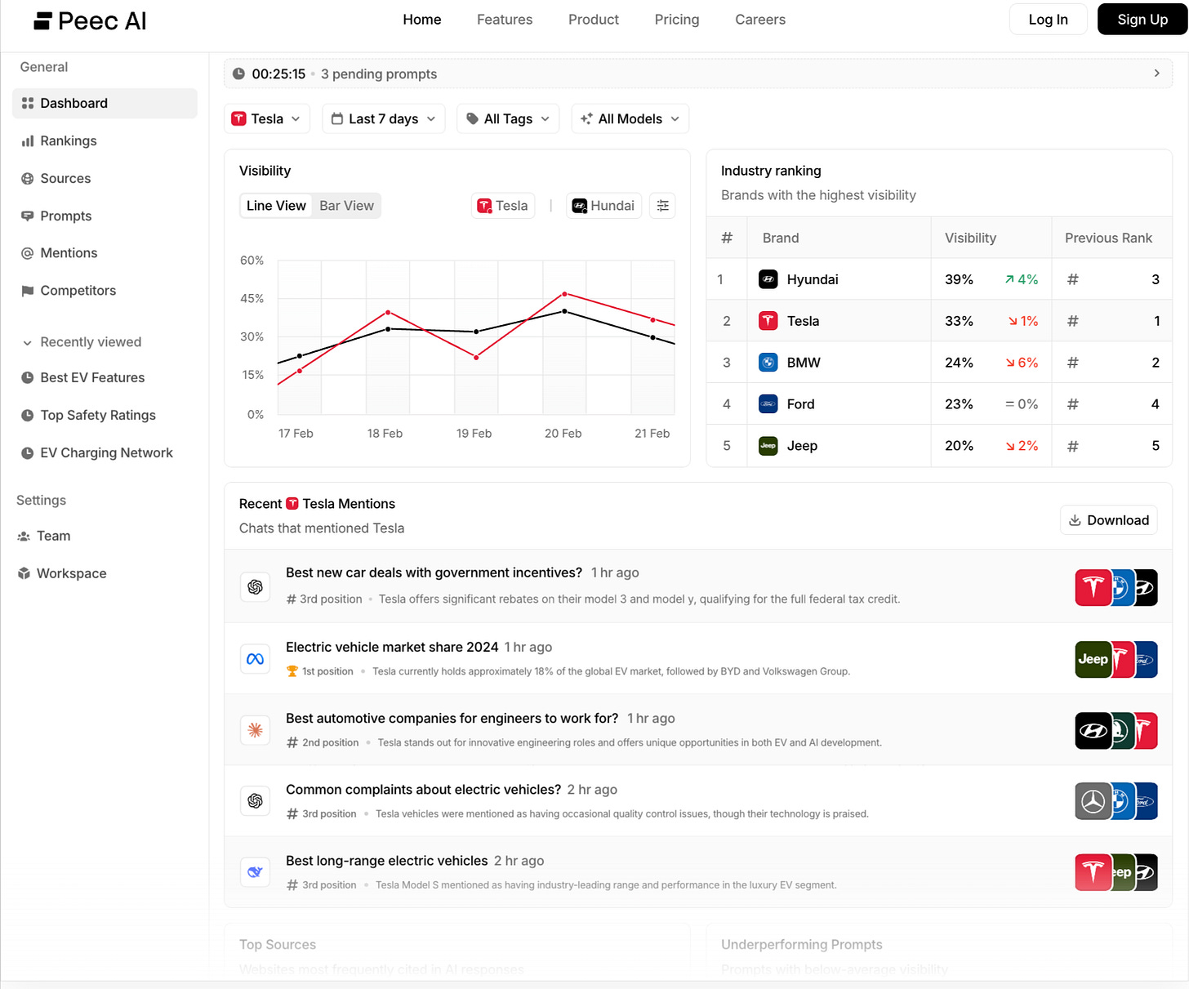Download the Tesla mentions
The image size is (1189, 989).
coord(1108,520)
